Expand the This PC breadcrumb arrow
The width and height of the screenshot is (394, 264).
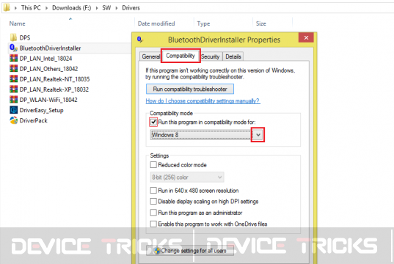pos(47,8)
